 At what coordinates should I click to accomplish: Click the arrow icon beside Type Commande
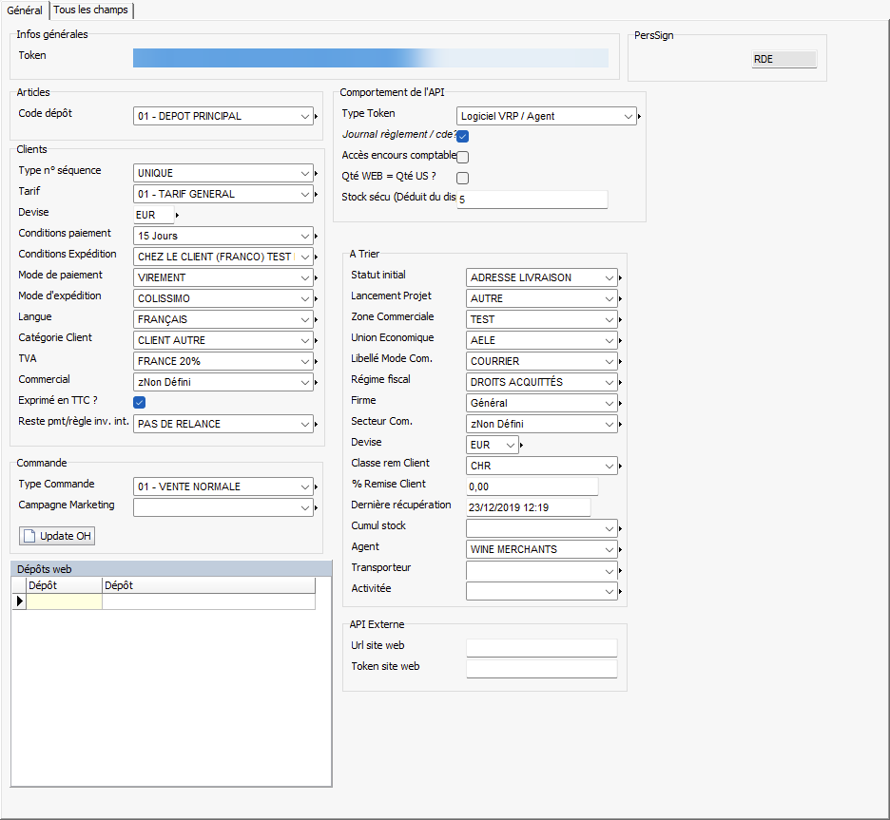pyautogui.click(x=318, y=487)
